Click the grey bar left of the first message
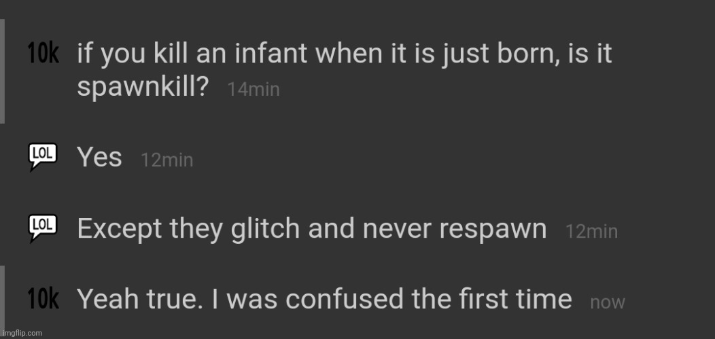 tap(2, 71)
